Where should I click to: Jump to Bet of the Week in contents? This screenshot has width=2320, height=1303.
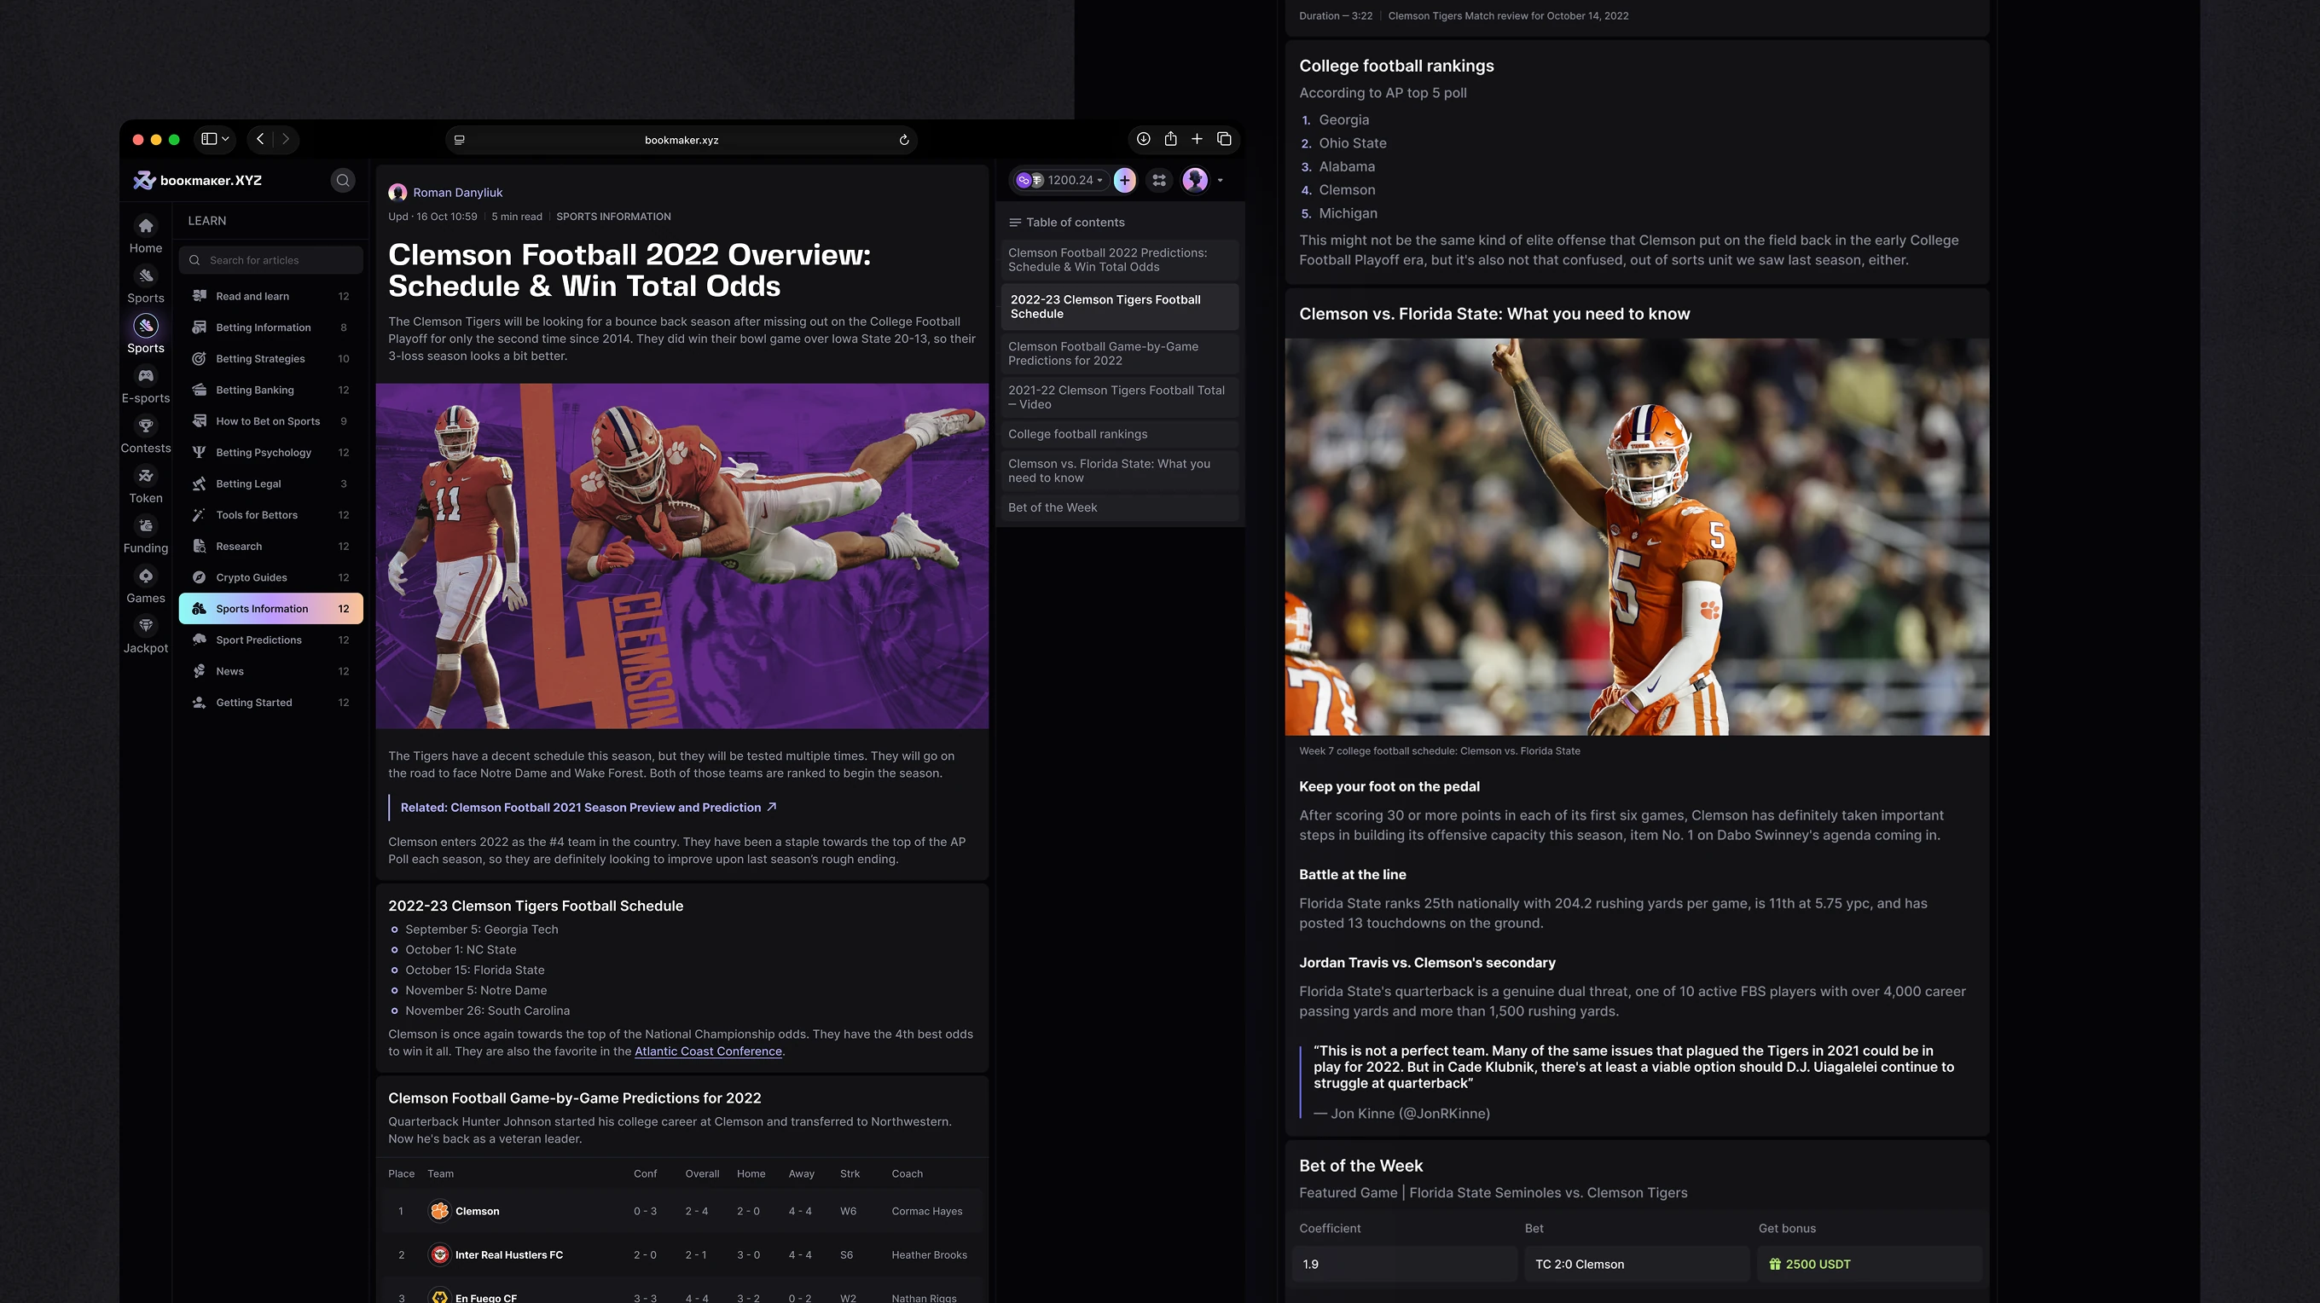1052,508
